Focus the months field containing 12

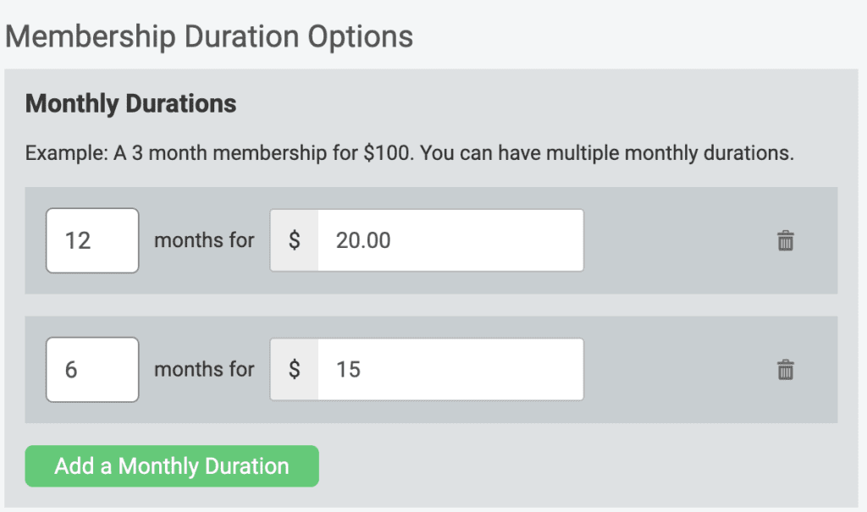[x=92, y=240]
